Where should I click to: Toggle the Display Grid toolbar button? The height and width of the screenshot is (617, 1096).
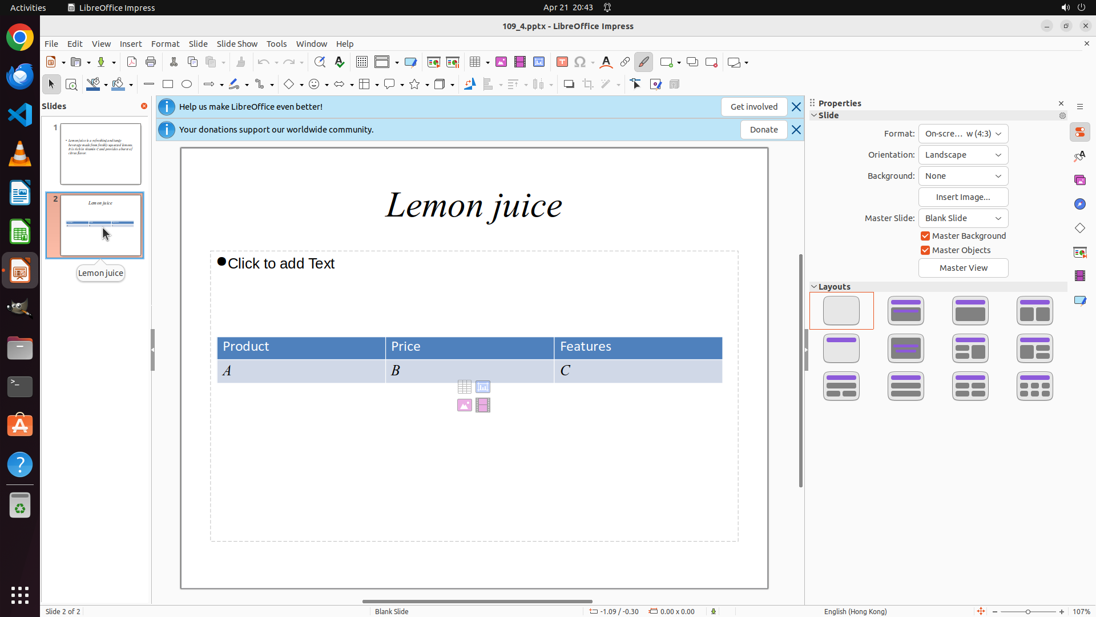361,62
